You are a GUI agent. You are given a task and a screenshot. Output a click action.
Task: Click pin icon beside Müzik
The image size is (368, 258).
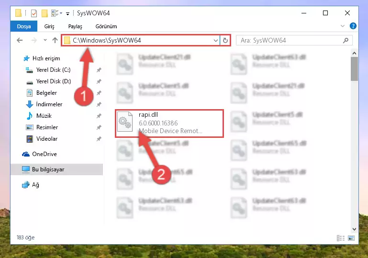pyautogui.click(x=99, y=116)
